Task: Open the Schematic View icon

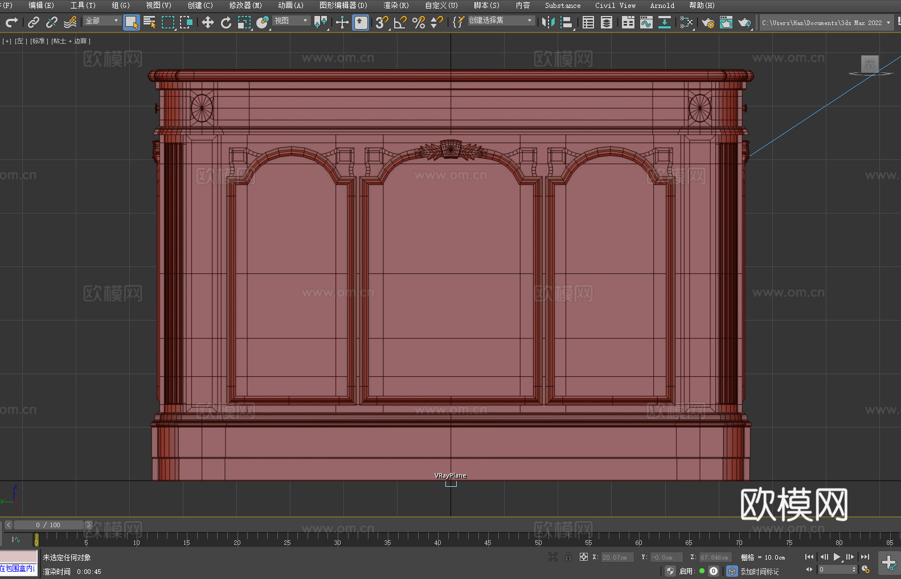Action: click(x=665, y=22)
